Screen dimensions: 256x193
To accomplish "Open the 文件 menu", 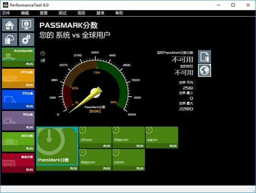I will click(x=6, y=13).
